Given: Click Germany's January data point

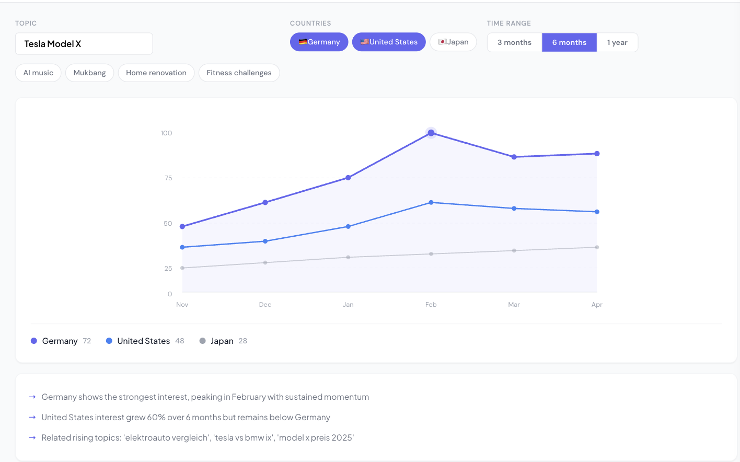Looking at the screenshot, I should coord(348,178).
